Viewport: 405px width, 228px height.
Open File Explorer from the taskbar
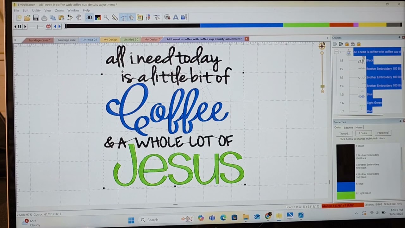[x=246, y=217]
